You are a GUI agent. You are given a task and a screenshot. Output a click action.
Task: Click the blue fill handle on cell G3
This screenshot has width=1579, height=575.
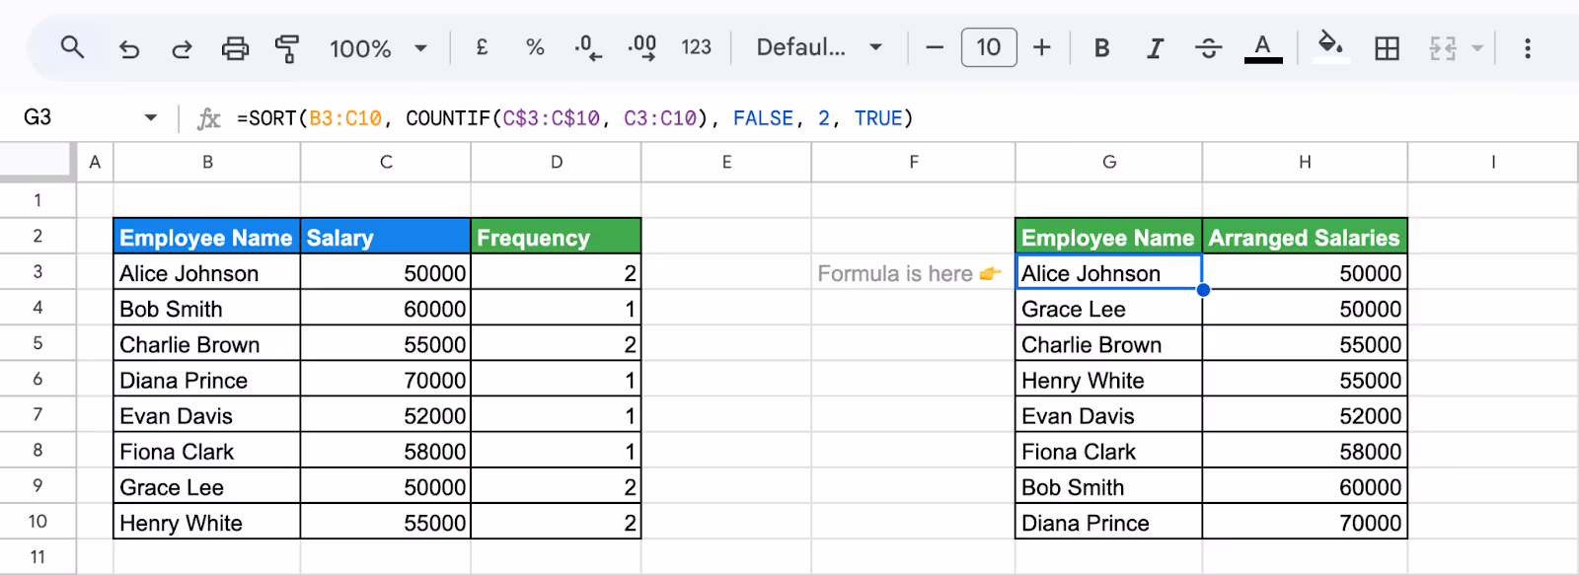1203,290
